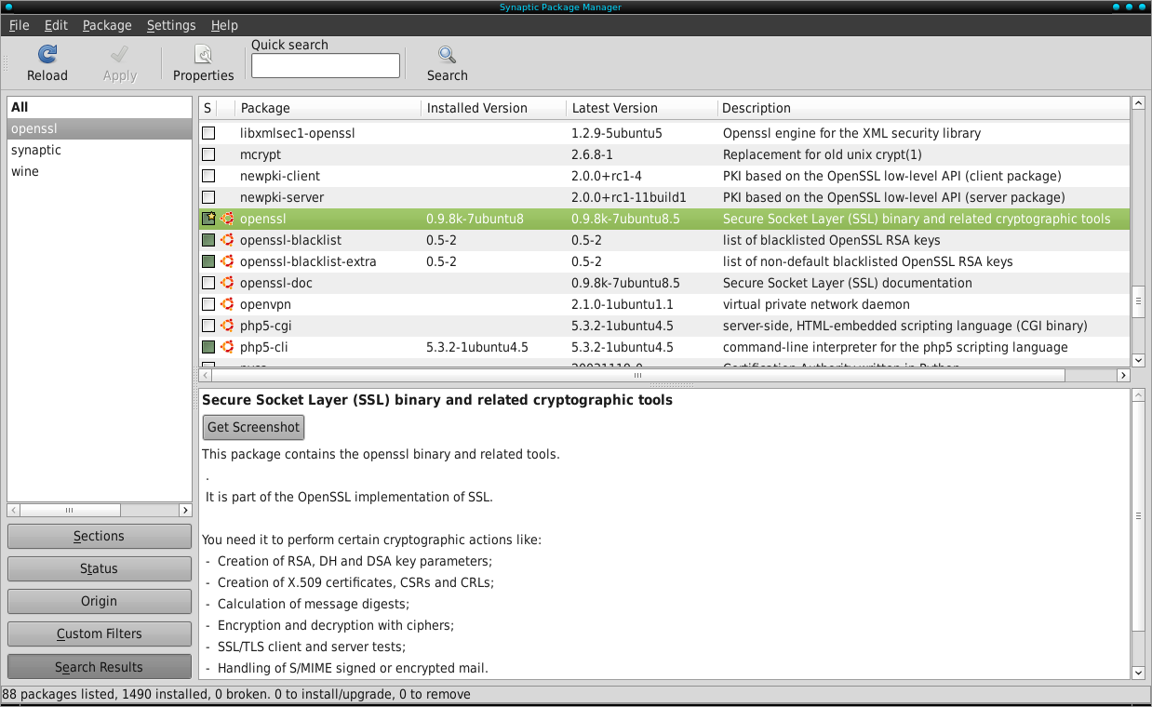Screen dimensions: 1152x707
Task: Switch filter view to Origin
Action: 99,601
